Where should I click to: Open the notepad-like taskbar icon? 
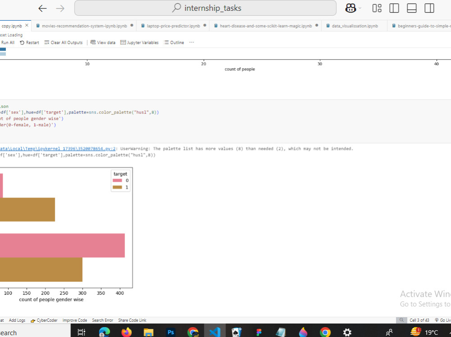281,332
